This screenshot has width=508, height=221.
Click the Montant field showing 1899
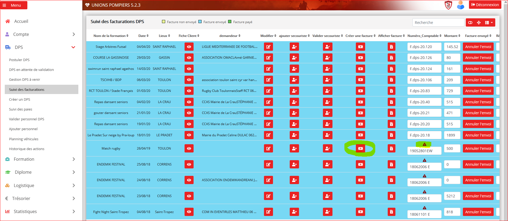pos(452,135)
